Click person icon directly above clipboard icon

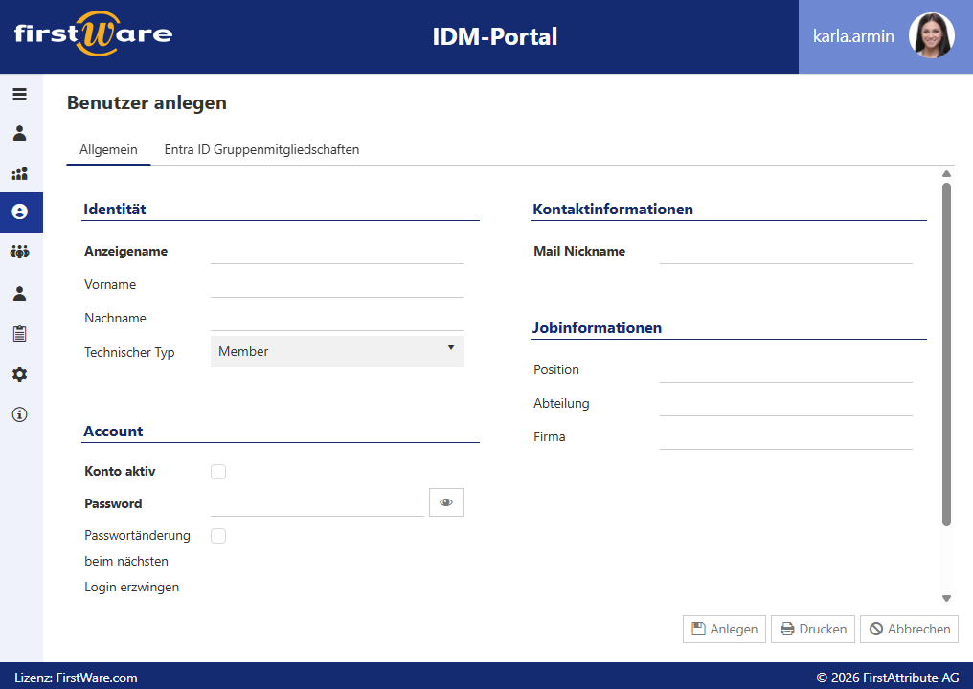point(20,294)
